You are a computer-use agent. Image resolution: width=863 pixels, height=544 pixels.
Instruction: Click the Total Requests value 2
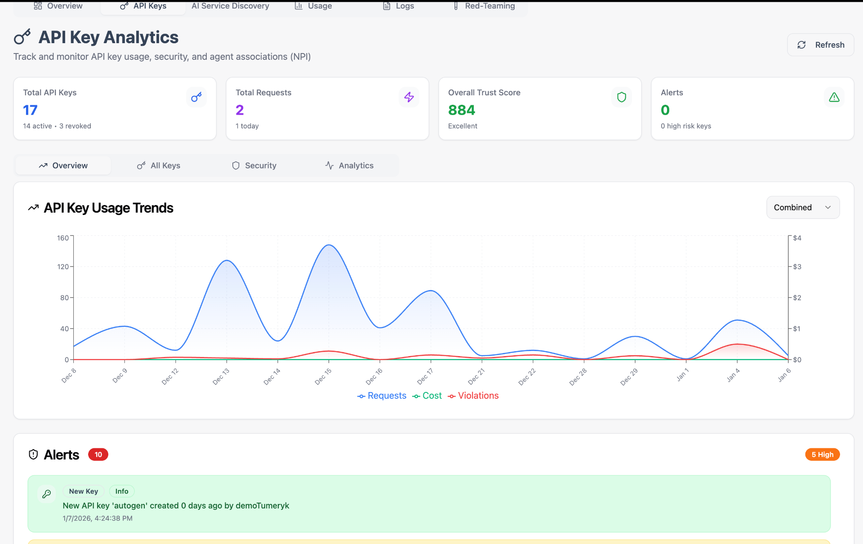click(240, 110)
